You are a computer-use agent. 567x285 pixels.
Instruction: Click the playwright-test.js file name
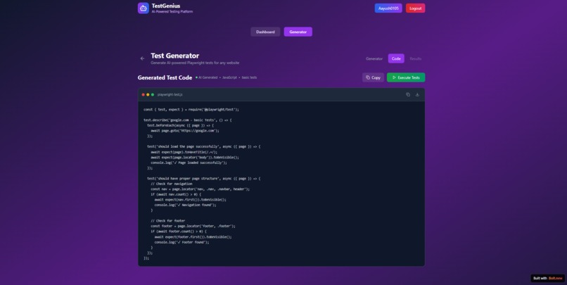point(170,95)
